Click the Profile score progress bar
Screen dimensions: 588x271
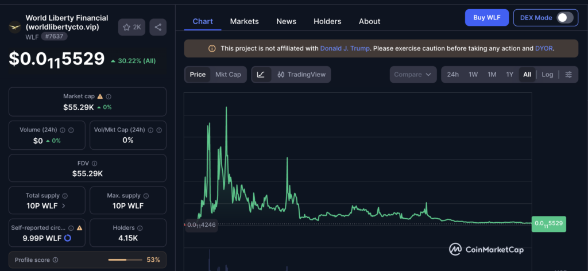coord(125,260)
